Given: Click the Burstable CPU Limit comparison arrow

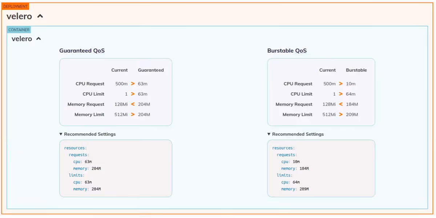Looking at the screenshot, I should click(341, 94).
